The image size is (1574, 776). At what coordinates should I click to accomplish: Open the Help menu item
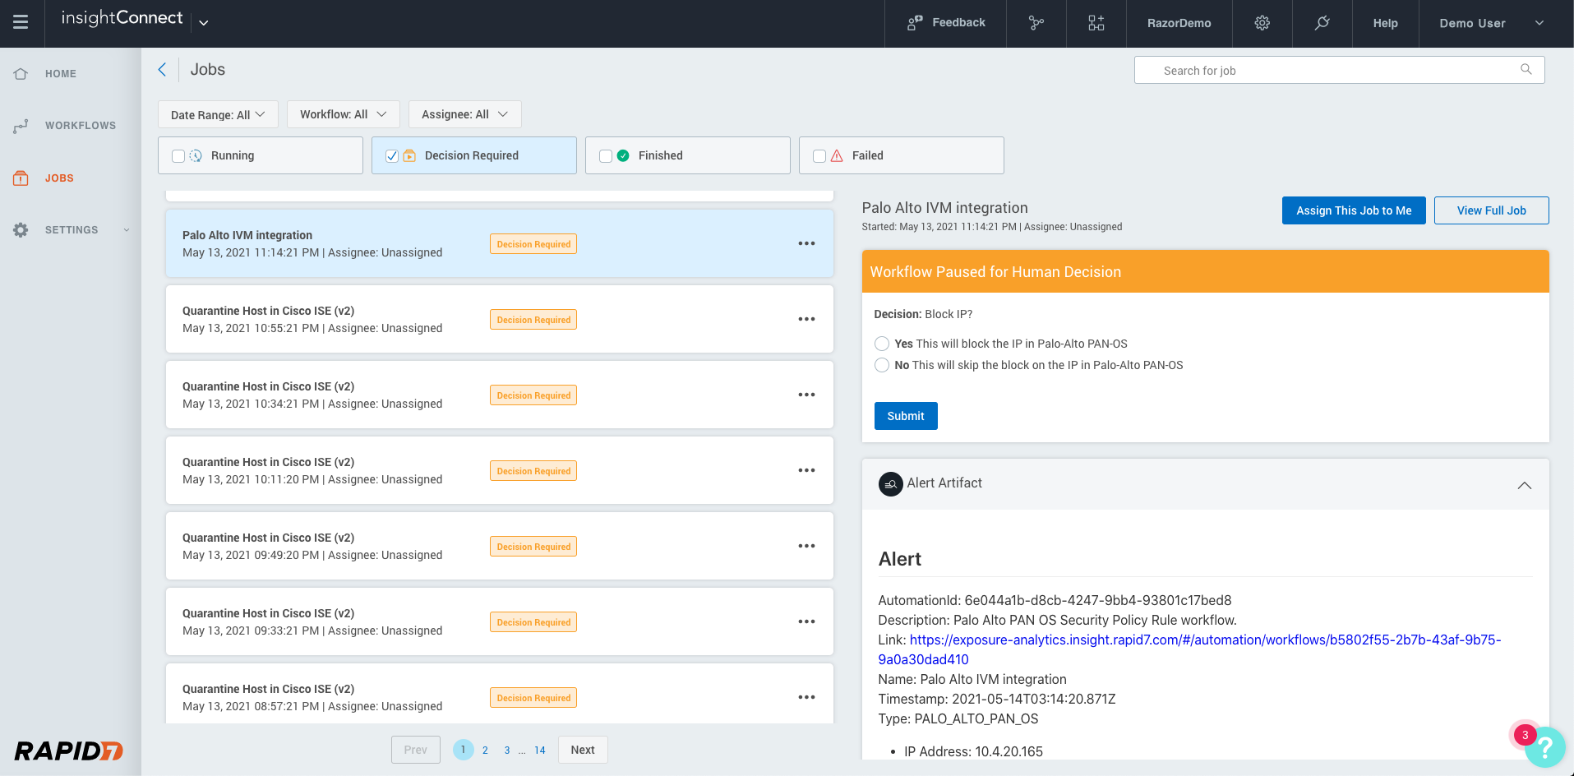1385,23
